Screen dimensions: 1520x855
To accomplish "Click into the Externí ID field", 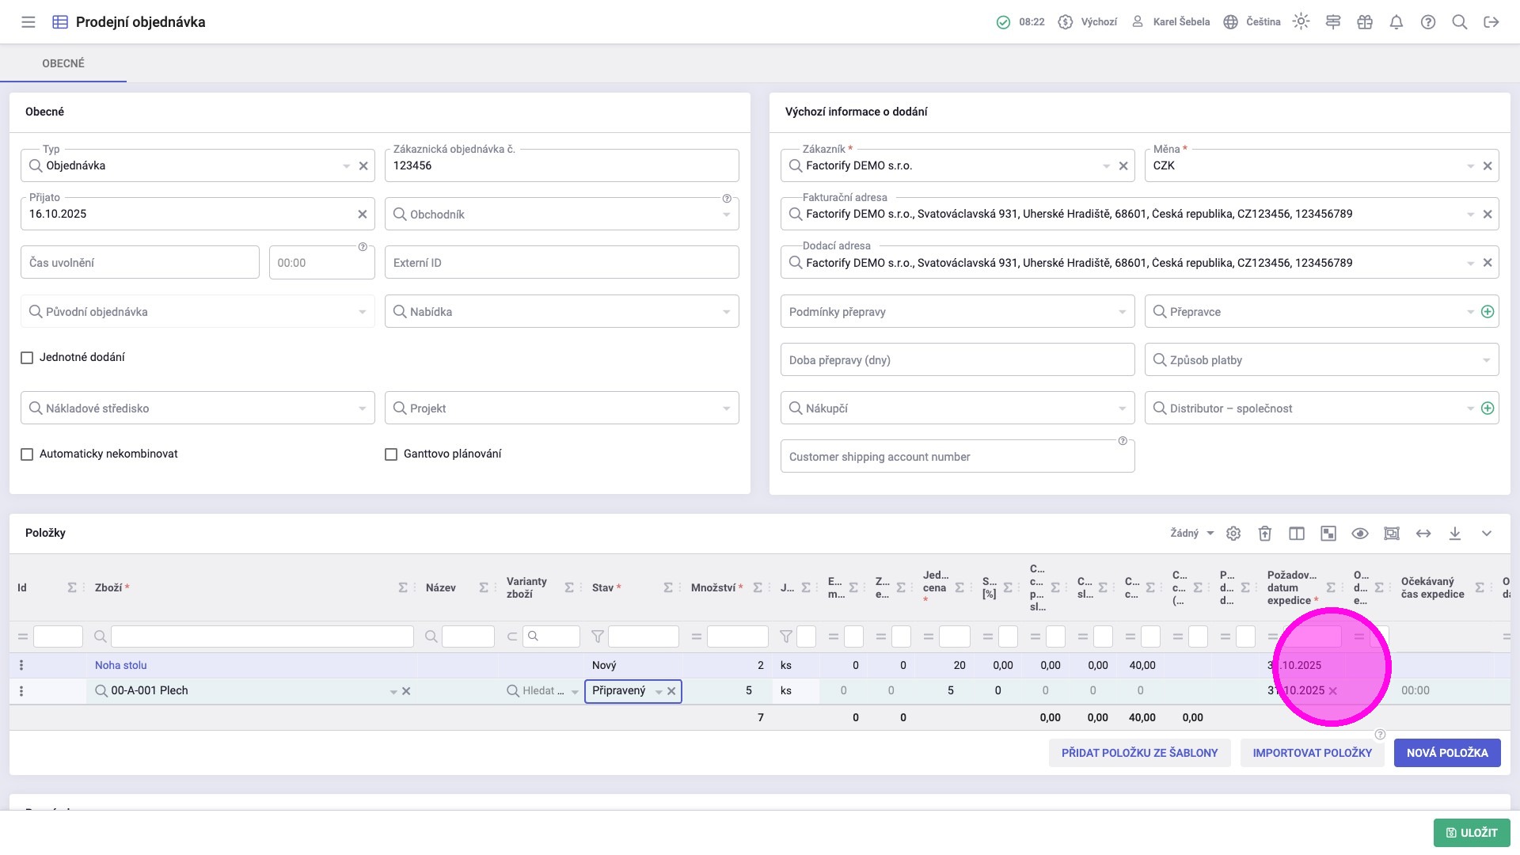I will [561, 263].
